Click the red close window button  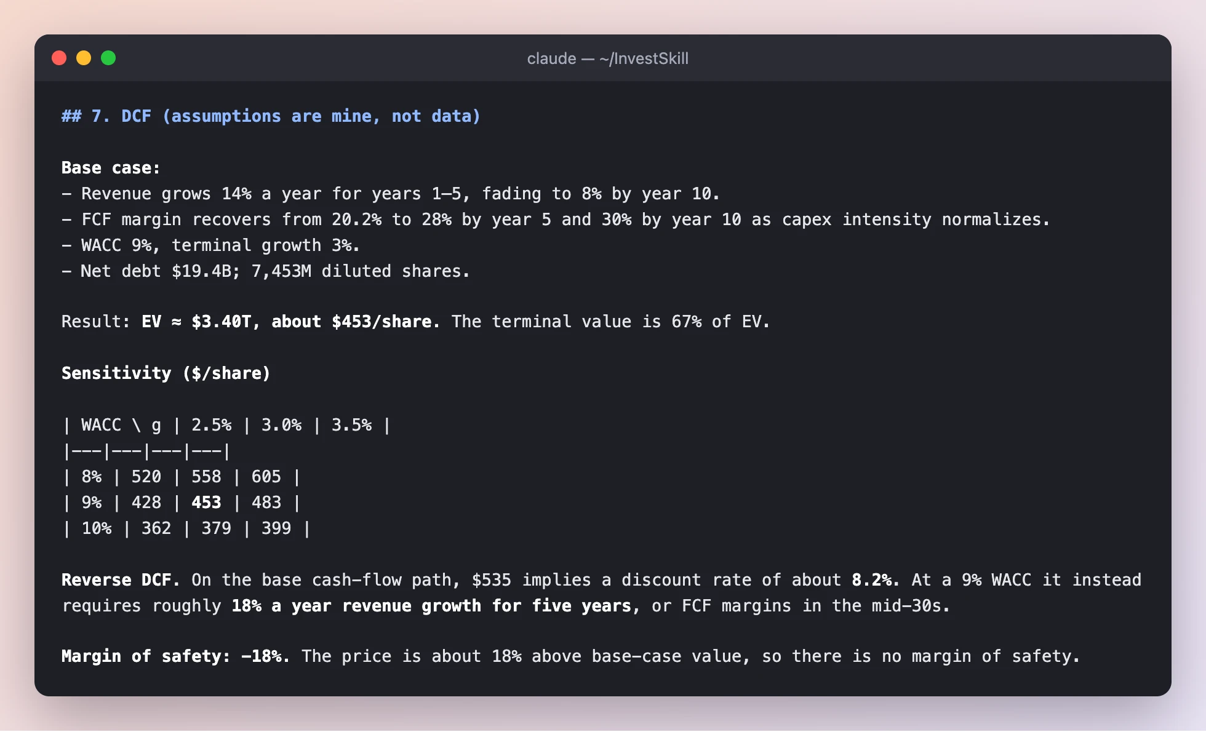59,58
